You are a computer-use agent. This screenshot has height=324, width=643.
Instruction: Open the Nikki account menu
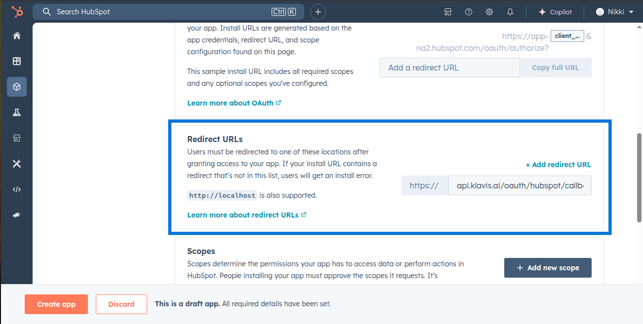point(614,12)
